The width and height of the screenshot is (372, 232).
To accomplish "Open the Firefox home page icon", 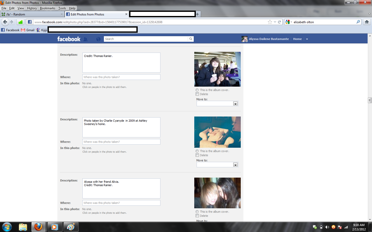I will click(367, 22).
